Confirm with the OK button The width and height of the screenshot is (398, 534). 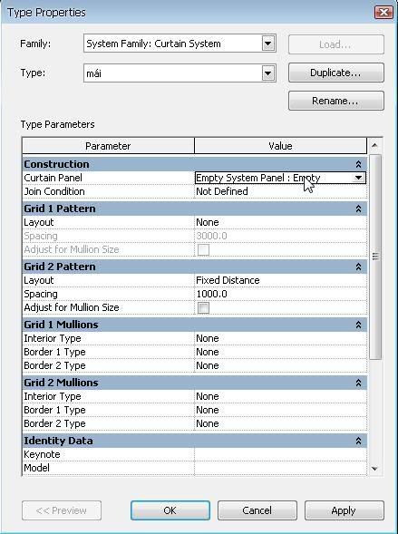pyautogui.click(x=170, y=510)
